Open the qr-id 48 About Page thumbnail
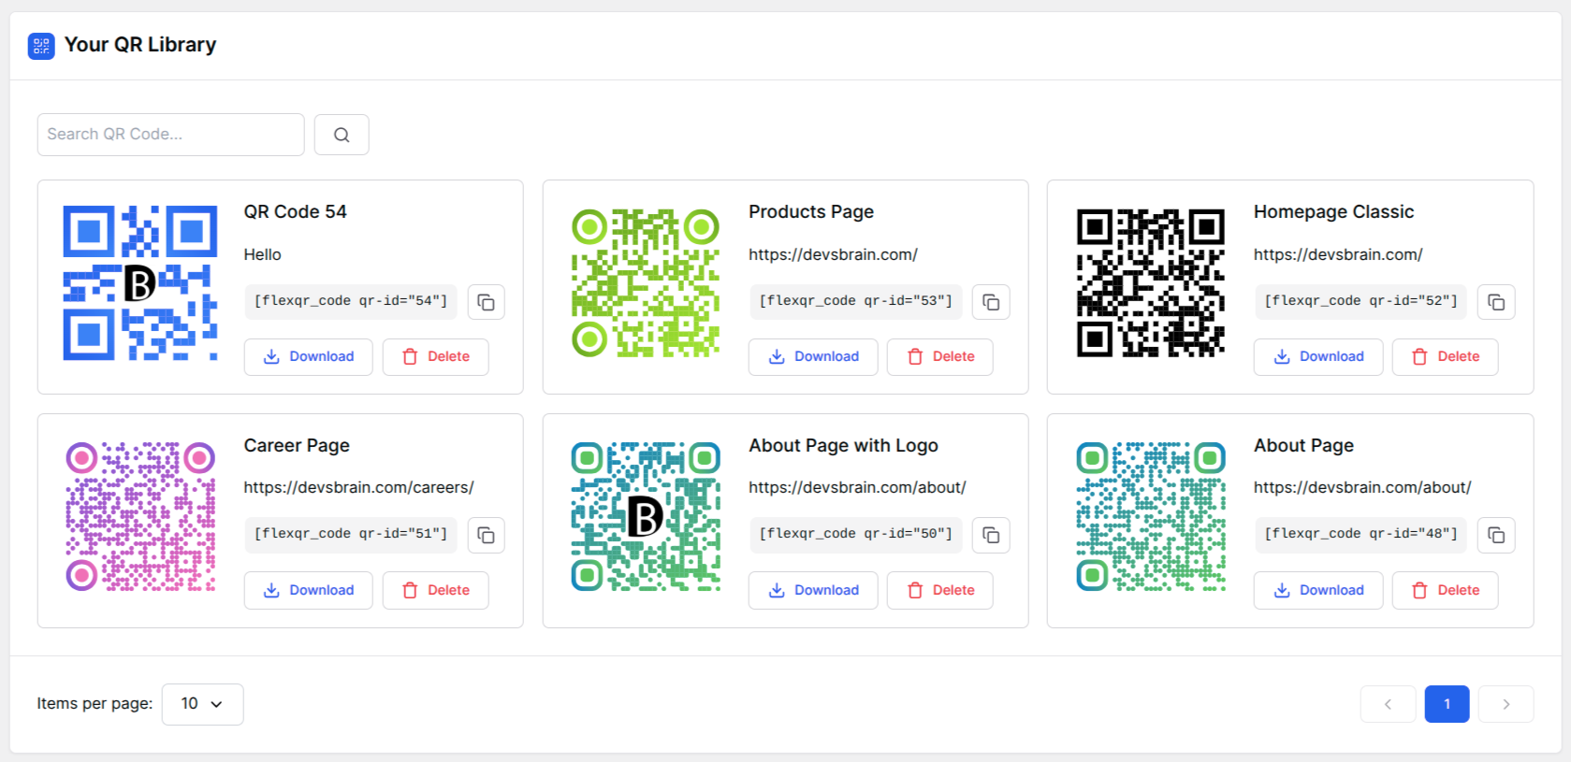This screenshot has height=762, width=1571. point(1151,516)
